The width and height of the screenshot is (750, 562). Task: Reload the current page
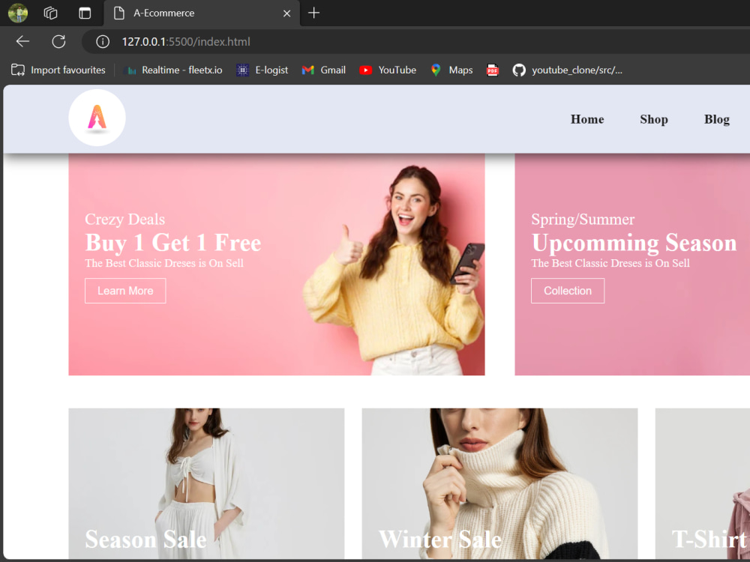58,41
